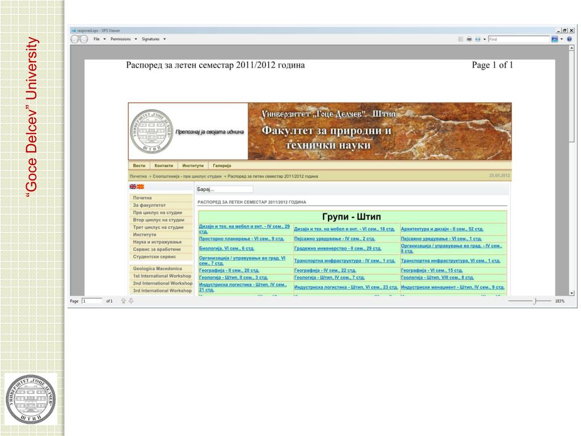Click the zoom percentage 183% value
The image size is (581, 436).
pyautogui.click(x=559, y=301)
